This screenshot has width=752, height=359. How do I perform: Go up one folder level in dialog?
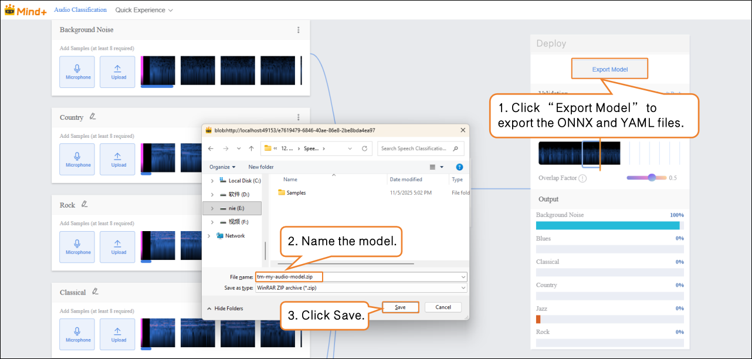point(251,148)
